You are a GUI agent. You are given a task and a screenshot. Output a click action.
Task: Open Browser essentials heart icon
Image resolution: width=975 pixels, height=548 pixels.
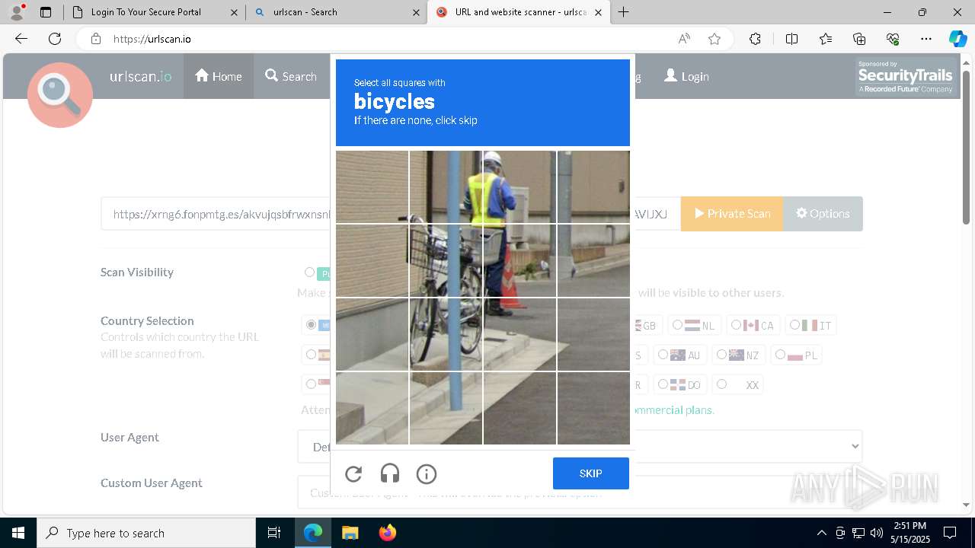893,39
